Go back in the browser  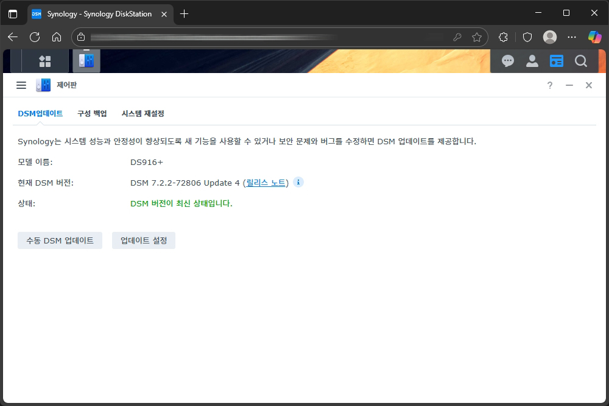13,37
